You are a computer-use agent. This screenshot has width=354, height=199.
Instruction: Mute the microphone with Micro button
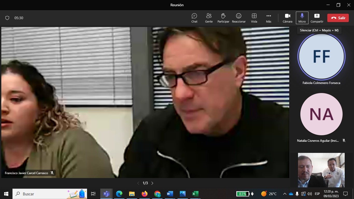point(302,18)
